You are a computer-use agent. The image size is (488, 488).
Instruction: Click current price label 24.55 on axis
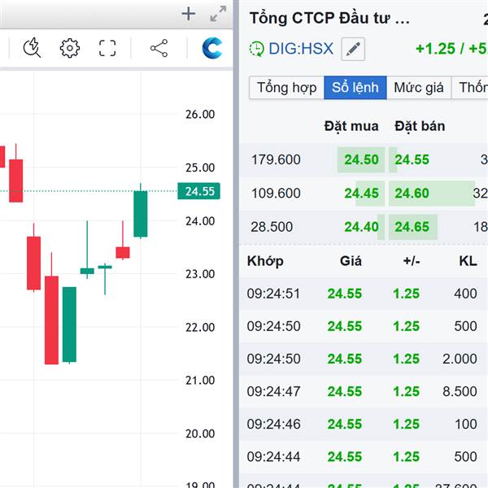click(199, 192)
